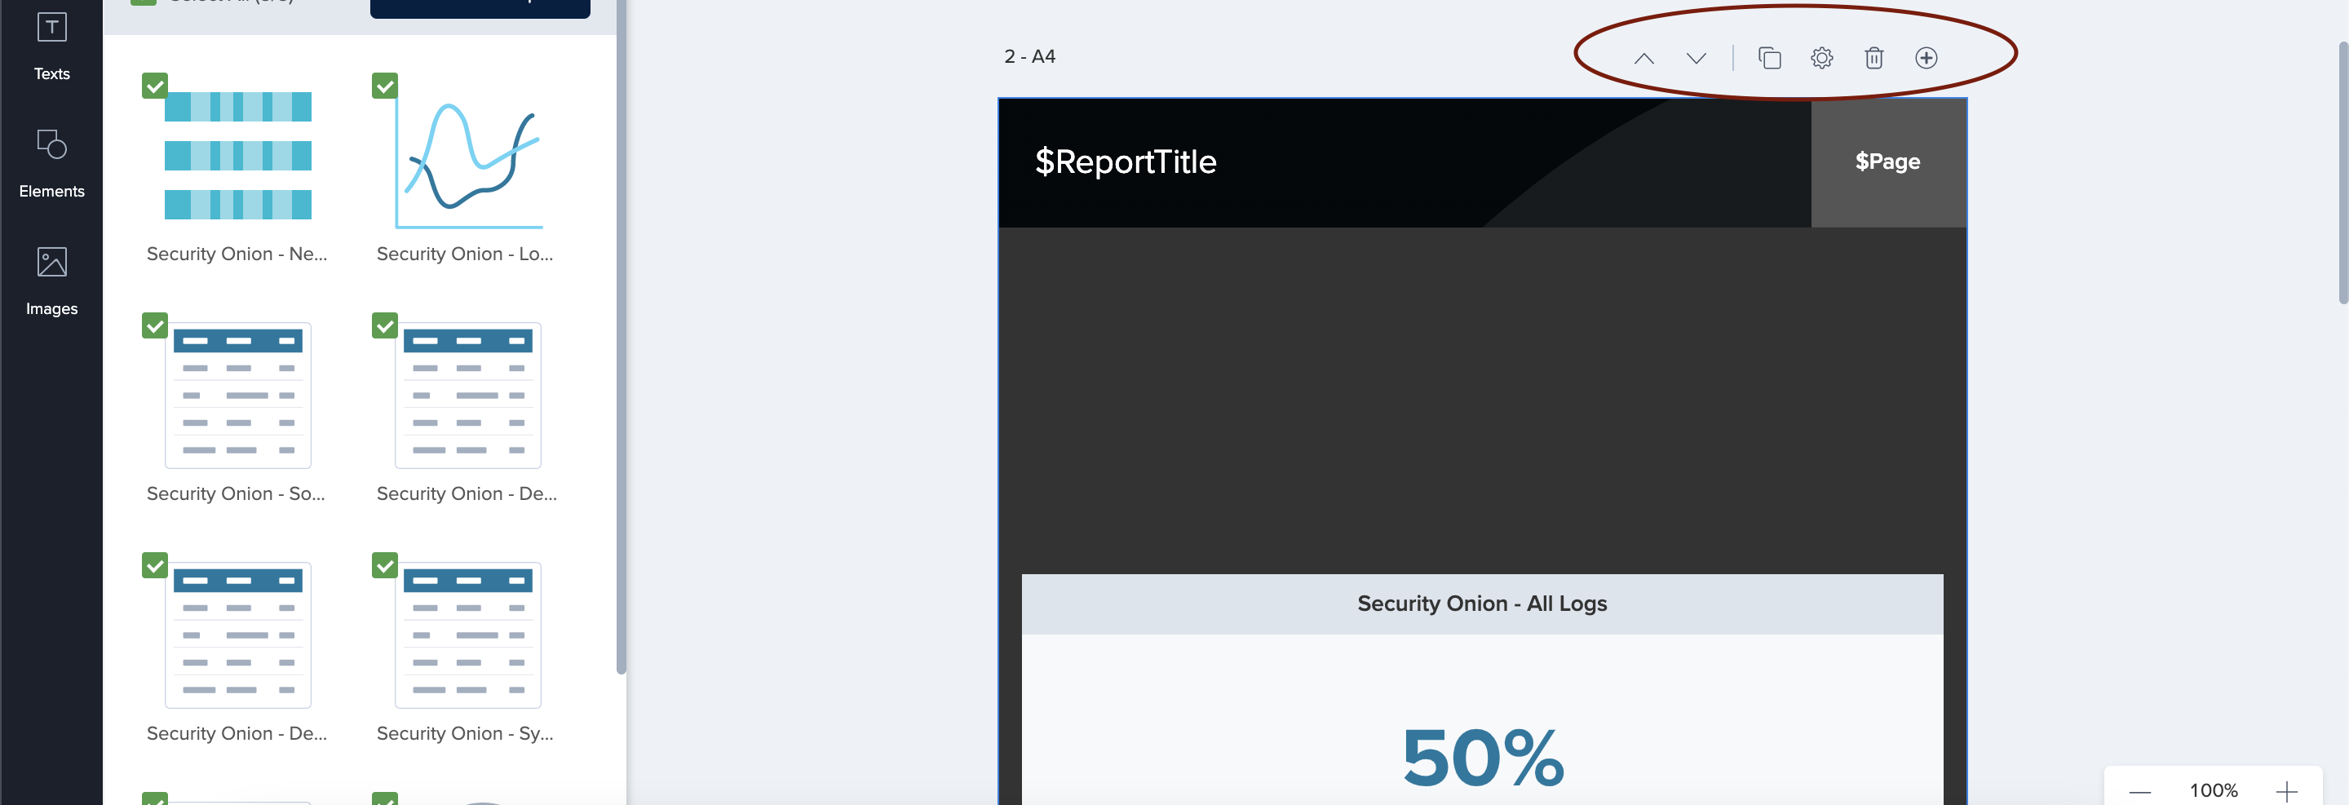
Task: Click the widget list panel scrollbar
Action: coord(621,338)
